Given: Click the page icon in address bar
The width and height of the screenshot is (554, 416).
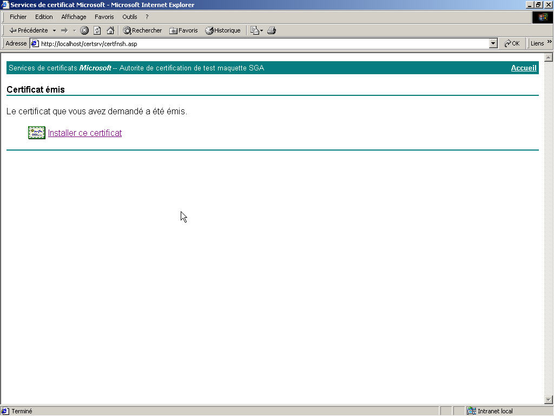Looking at the screenshot, I should click(35, 43).
